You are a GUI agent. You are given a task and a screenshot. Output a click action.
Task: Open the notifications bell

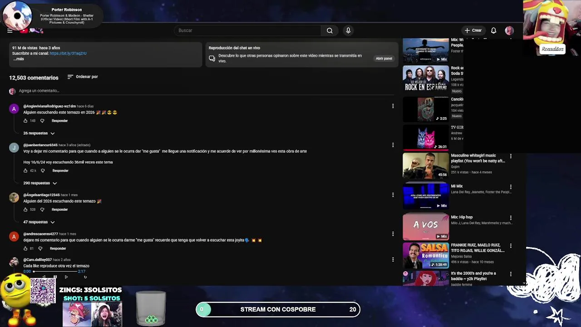[x=493, y=30]
